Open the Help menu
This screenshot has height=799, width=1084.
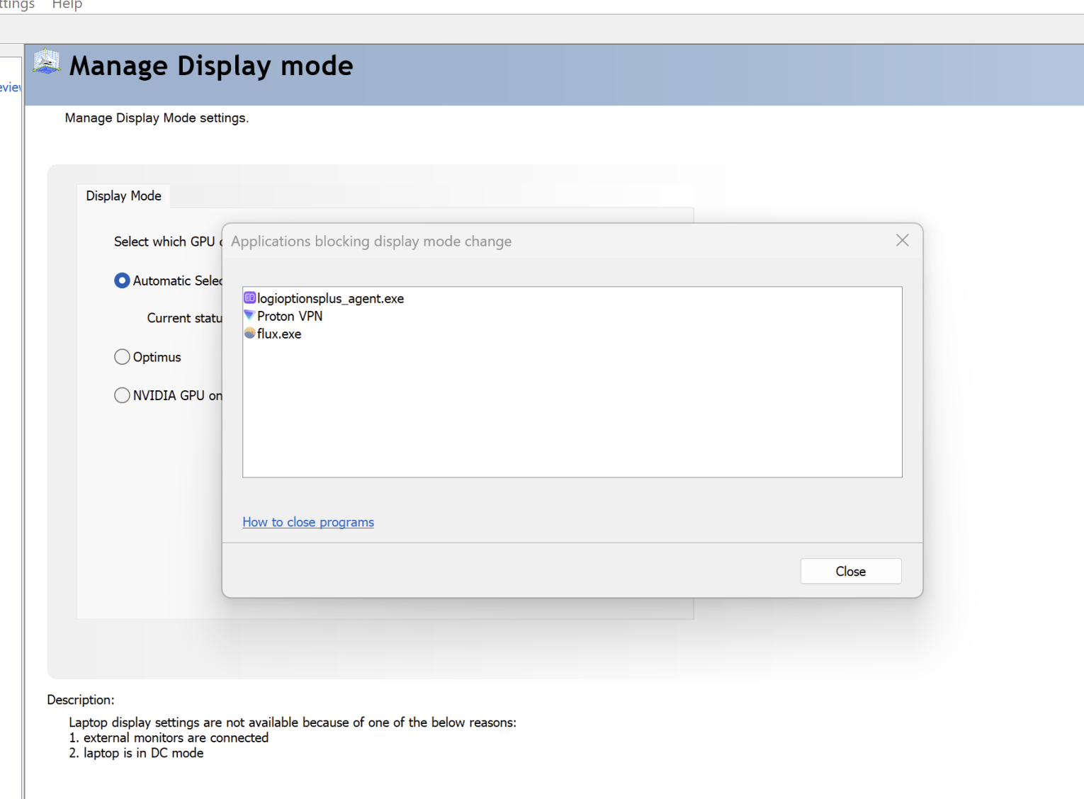[x=67, y=5]
